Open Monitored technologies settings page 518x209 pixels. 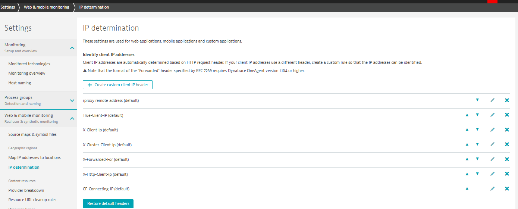(x=29, y=64)
